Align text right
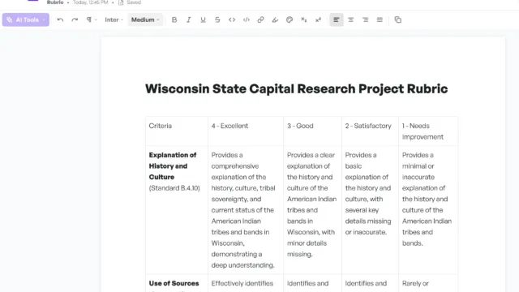The image size is (519, 292). pyautogui.click(x=366, y=19)
